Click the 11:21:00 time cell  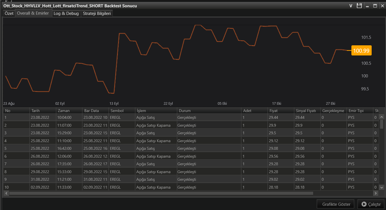pos(69,179)
